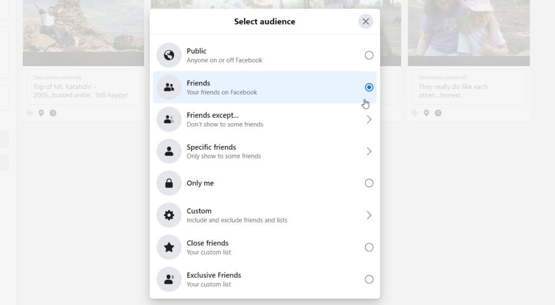Select the Close friends radio button
Screen dimensions: 555x305
pyautogui.click(x=369, y=247)
